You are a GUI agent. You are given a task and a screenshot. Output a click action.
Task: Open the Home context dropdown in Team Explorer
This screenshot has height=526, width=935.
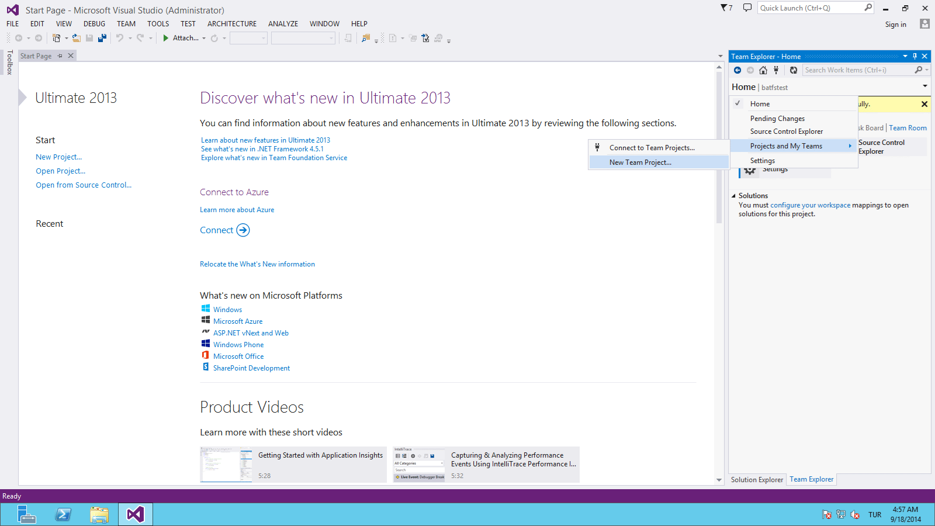924,85
